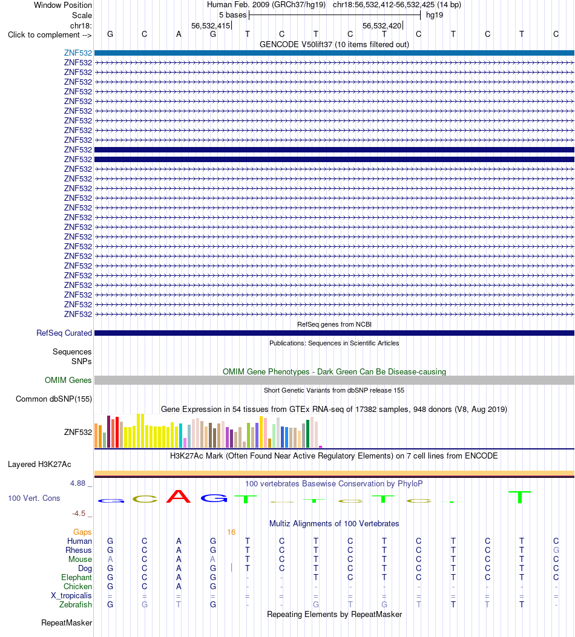
Task: Click the short magenta bar ending GTEx chart
Action: point(321,446)
